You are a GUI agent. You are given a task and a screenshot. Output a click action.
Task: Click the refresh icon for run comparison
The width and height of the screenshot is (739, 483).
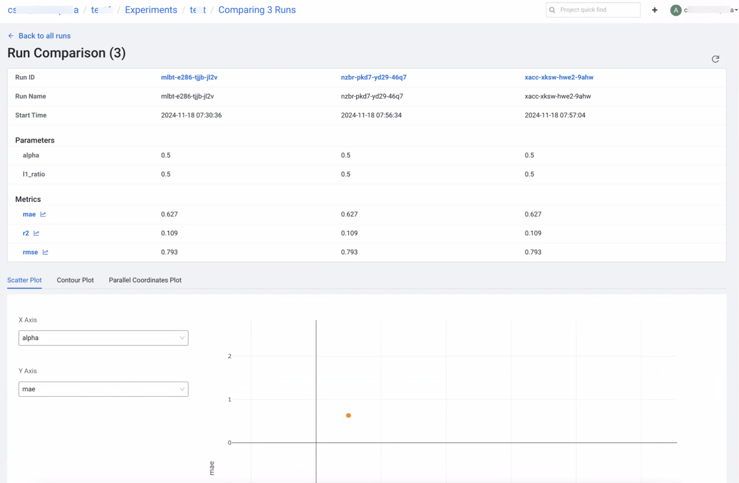click(715, 59)
